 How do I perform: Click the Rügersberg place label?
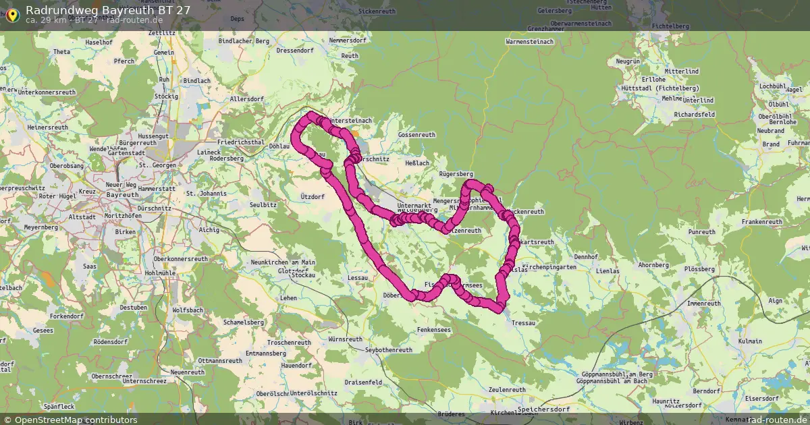tap(456, 173)
